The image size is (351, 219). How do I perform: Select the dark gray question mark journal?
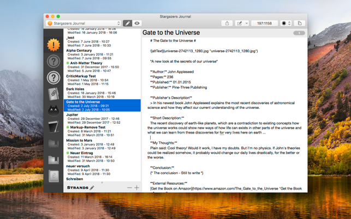click(53, 61)
